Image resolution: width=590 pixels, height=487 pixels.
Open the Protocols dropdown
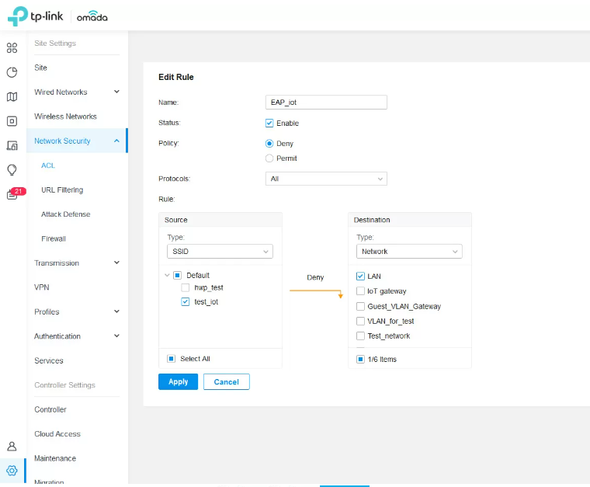325,179
